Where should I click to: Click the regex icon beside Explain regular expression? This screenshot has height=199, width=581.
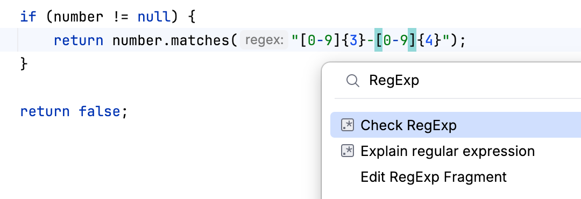348,151
